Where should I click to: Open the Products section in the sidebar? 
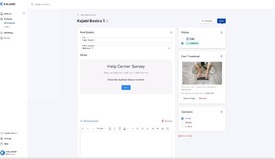[8, 19]
